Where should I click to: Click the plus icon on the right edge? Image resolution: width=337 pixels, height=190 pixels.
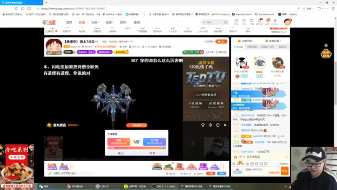[x=326, y=46]
